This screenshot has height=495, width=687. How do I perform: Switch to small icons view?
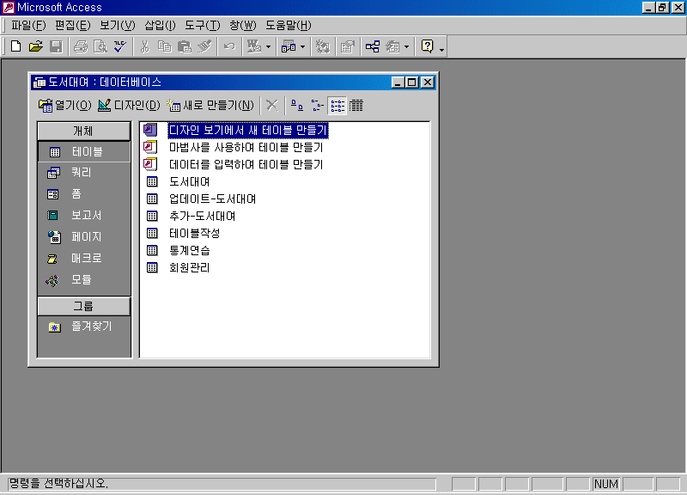point(317,106)
